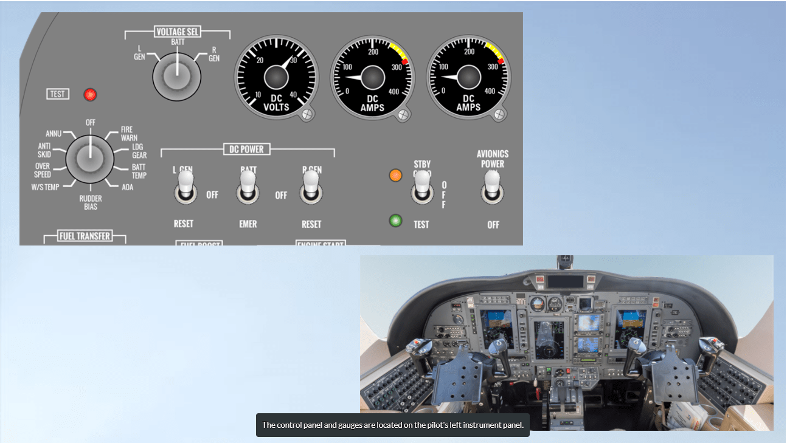Click the caption about the pilot's left instrument panel
The height and width of the screenshot is (443, 787).
(x=393, y=425)
